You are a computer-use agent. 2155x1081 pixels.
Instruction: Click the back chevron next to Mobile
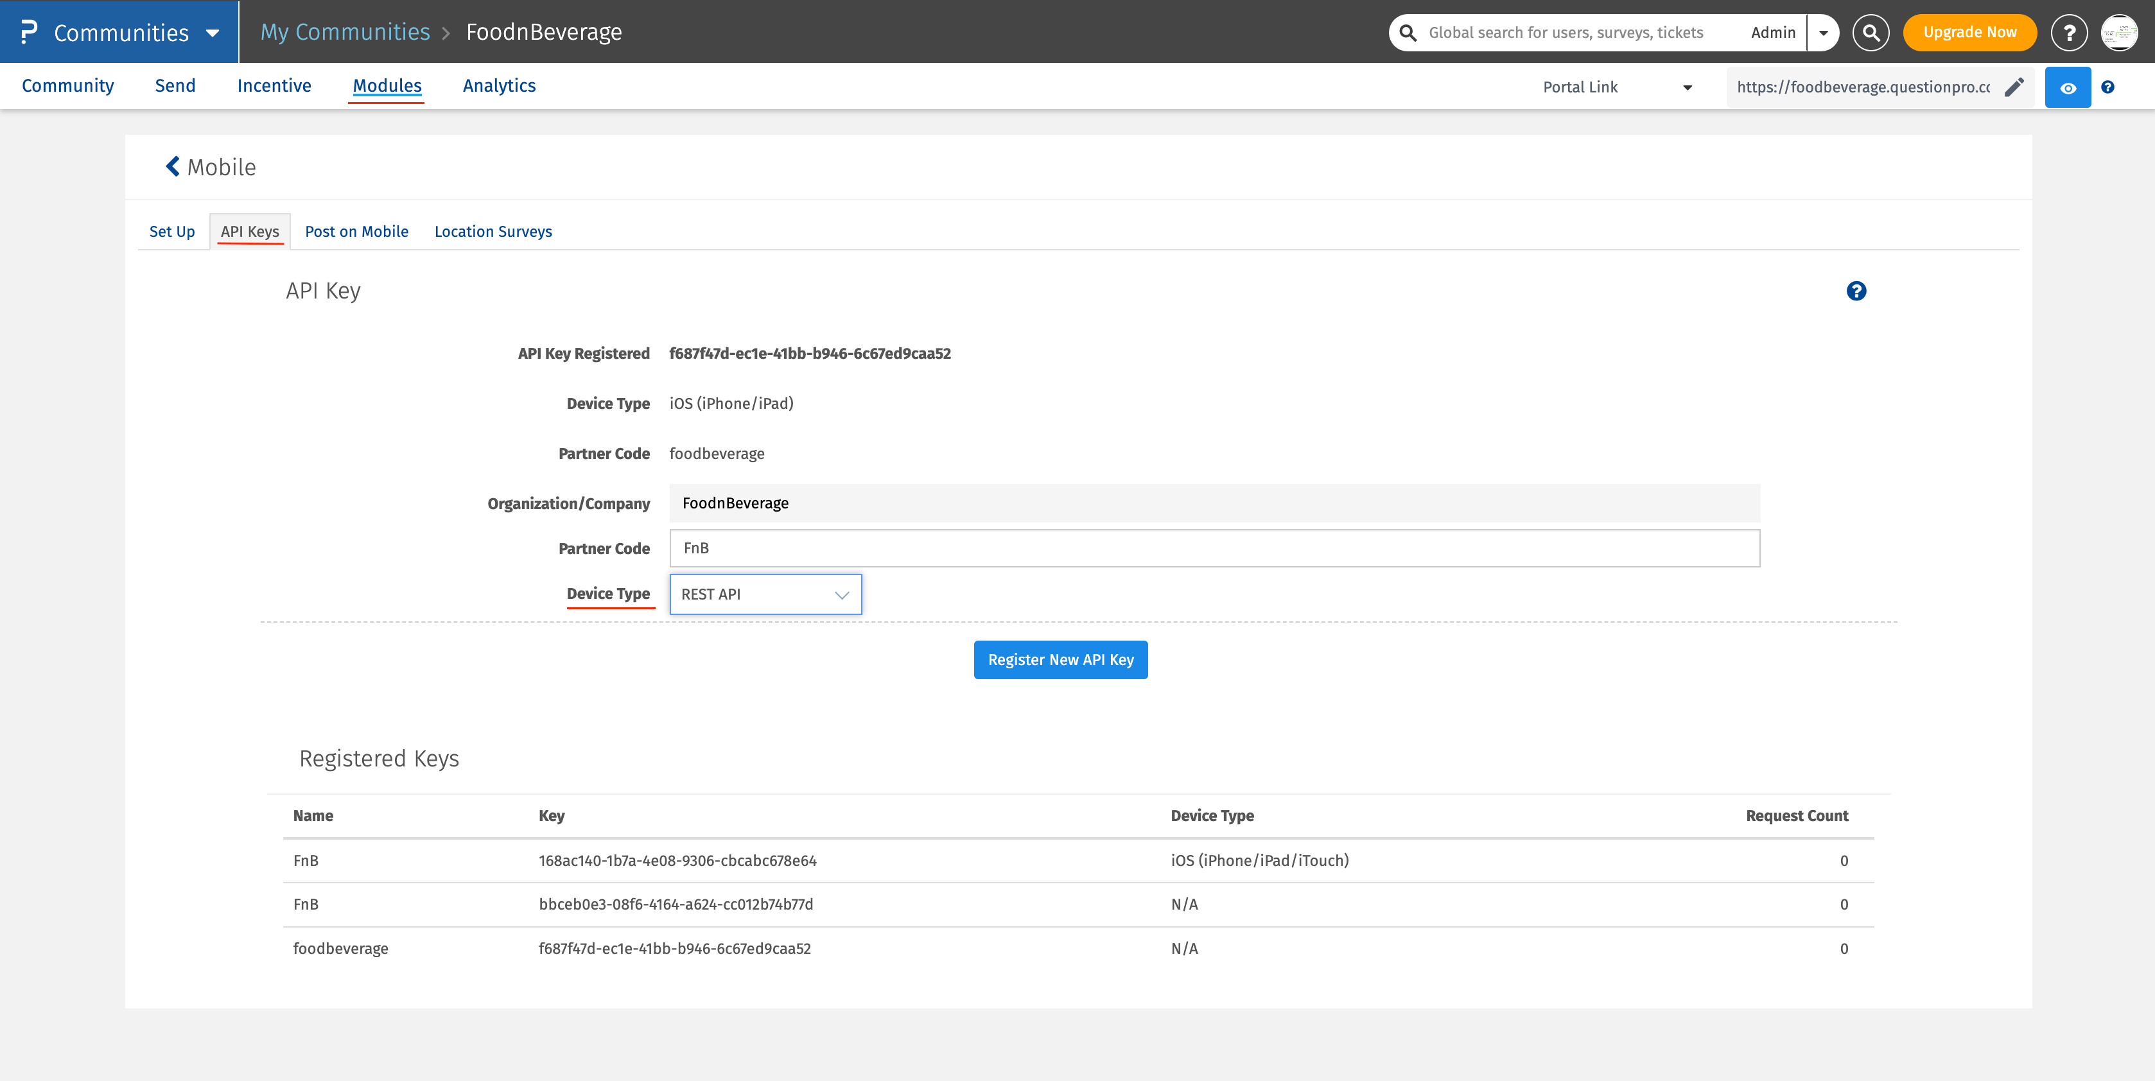click(172, 166)
